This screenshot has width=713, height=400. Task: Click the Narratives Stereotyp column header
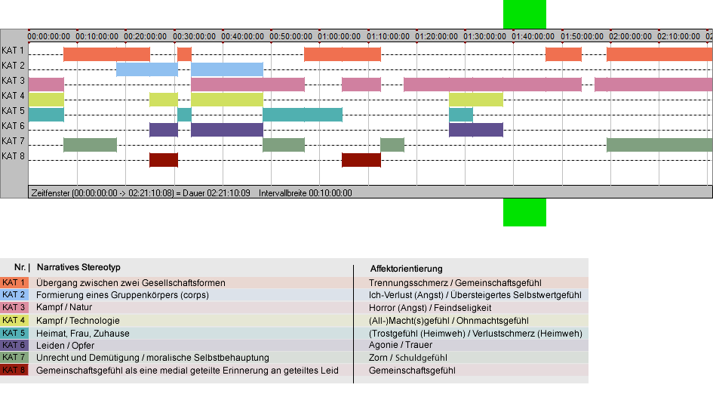point(78,267)
